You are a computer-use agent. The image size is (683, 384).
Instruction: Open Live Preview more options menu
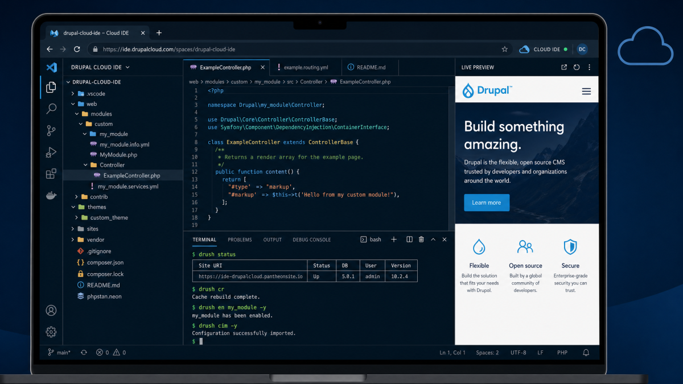click(x=589, y=67)
